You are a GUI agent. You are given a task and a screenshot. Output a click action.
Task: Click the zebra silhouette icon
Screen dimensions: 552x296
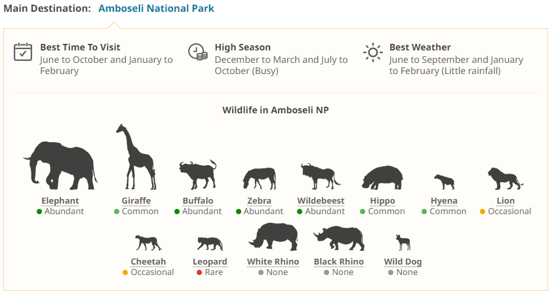[x=260, y=178]
